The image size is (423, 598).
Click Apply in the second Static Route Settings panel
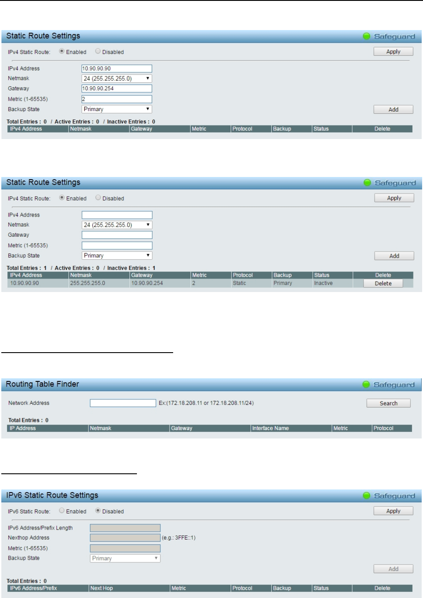394,198
